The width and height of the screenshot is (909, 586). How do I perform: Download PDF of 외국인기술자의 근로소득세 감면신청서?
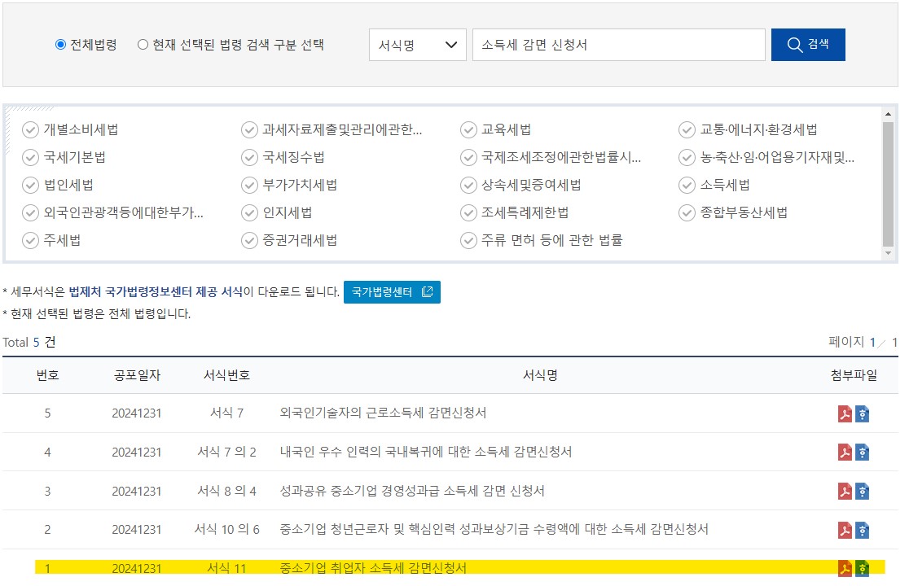[x=845, y=413]
